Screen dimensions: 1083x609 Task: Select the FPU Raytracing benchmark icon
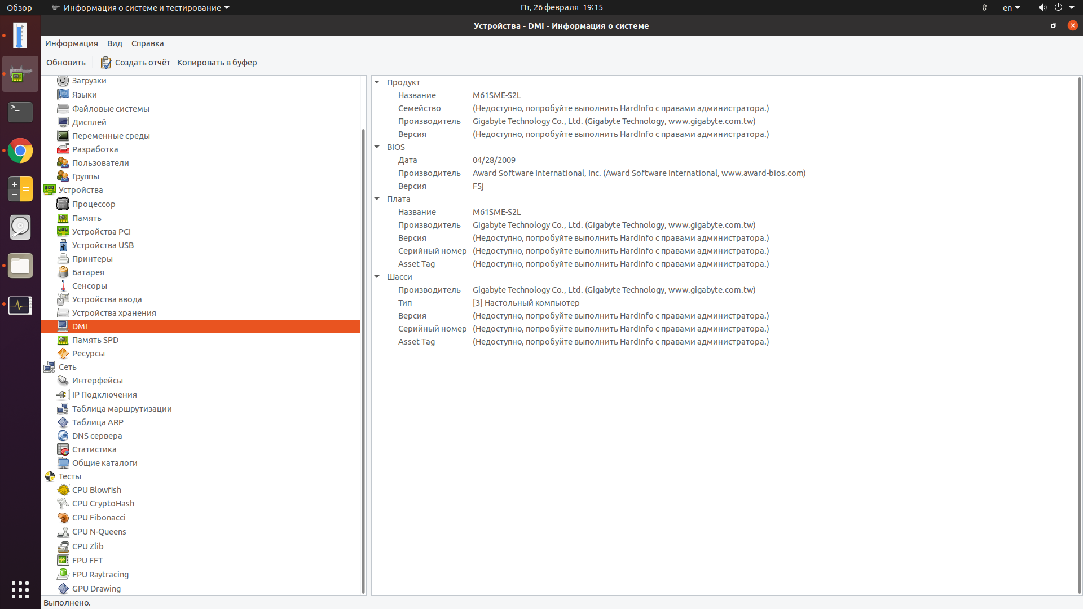click(x=63, y=574)
